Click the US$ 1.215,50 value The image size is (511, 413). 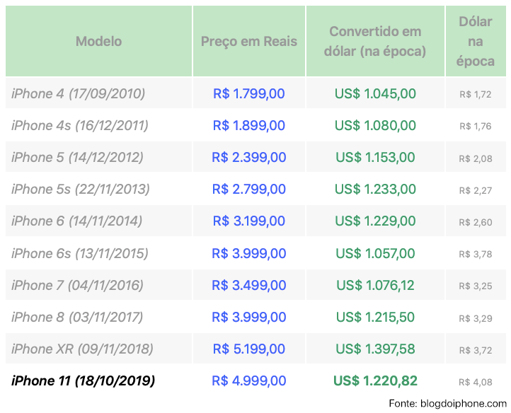point(375,318)
